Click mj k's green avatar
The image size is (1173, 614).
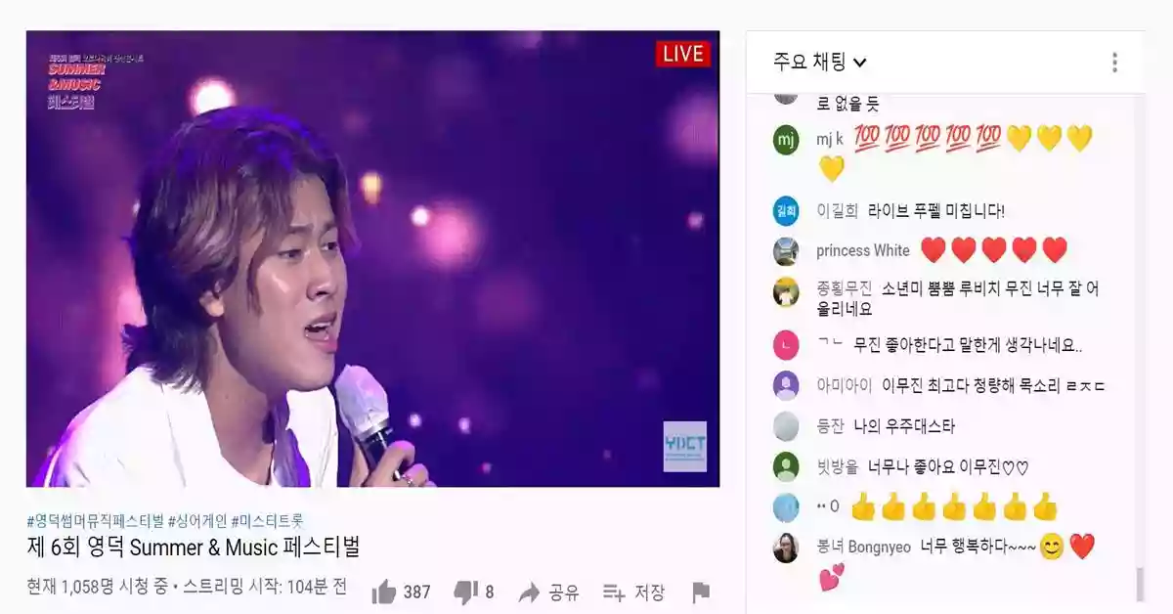tap(786, 140)
